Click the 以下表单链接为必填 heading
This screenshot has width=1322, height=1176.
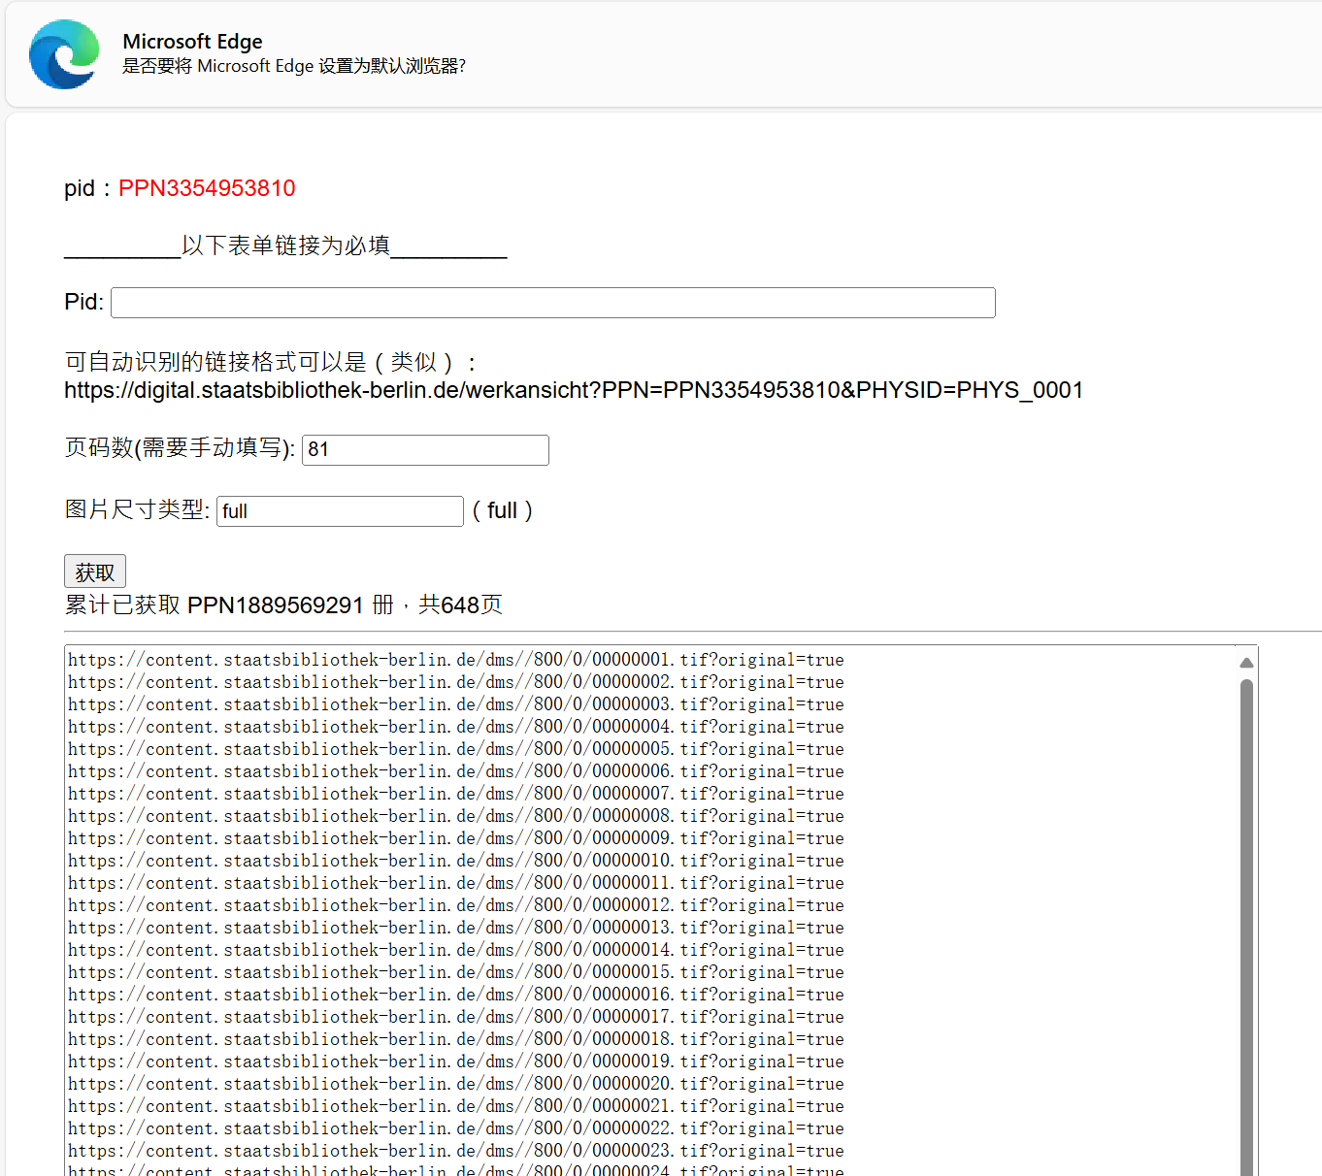point(285,245)
